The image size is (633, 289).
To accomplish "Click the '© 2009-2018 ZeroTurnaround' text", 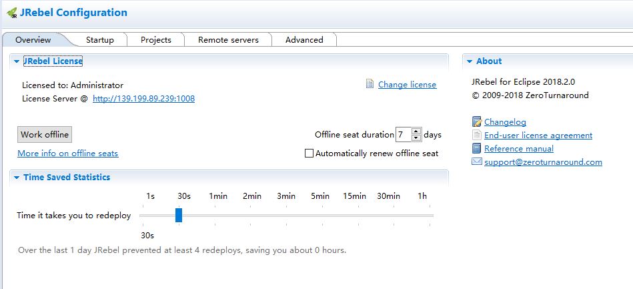I will coord(530,95).
